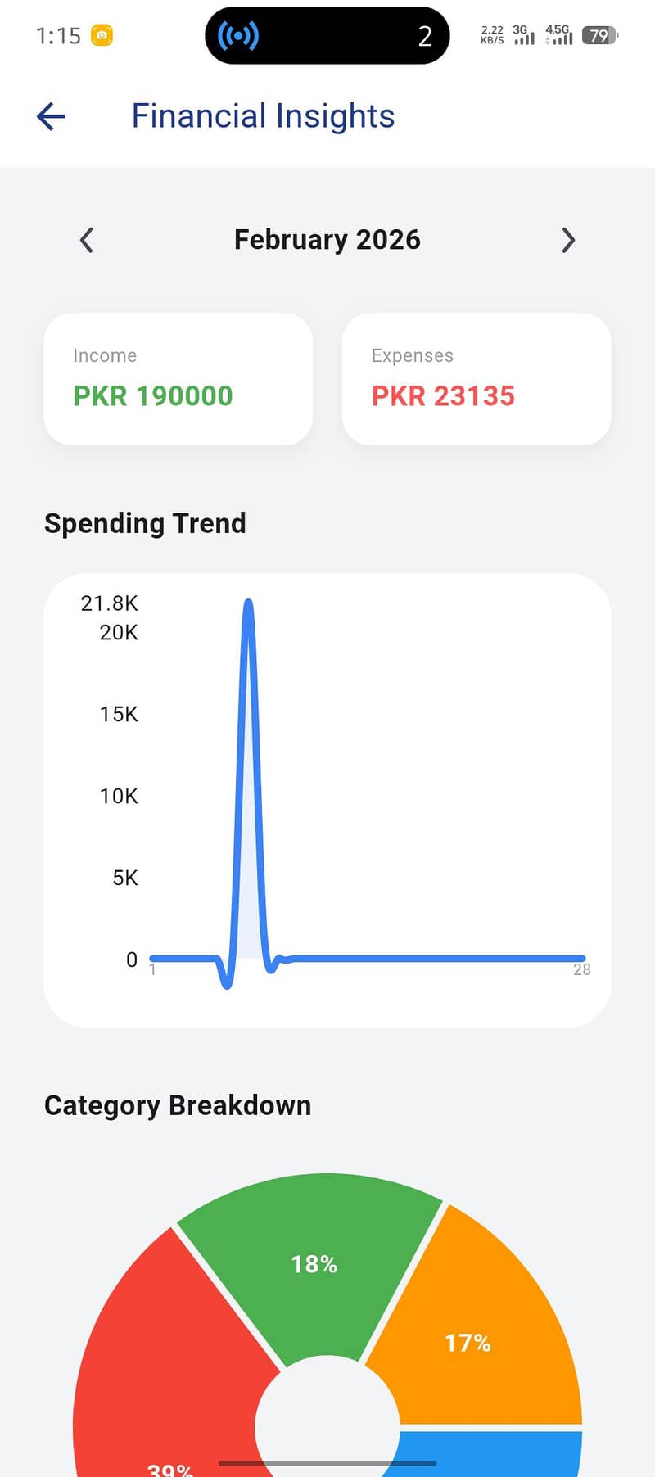Tap the hotspot broadcast icon
The width and height of the screenshot is (655, 1477).
(237, 36)
